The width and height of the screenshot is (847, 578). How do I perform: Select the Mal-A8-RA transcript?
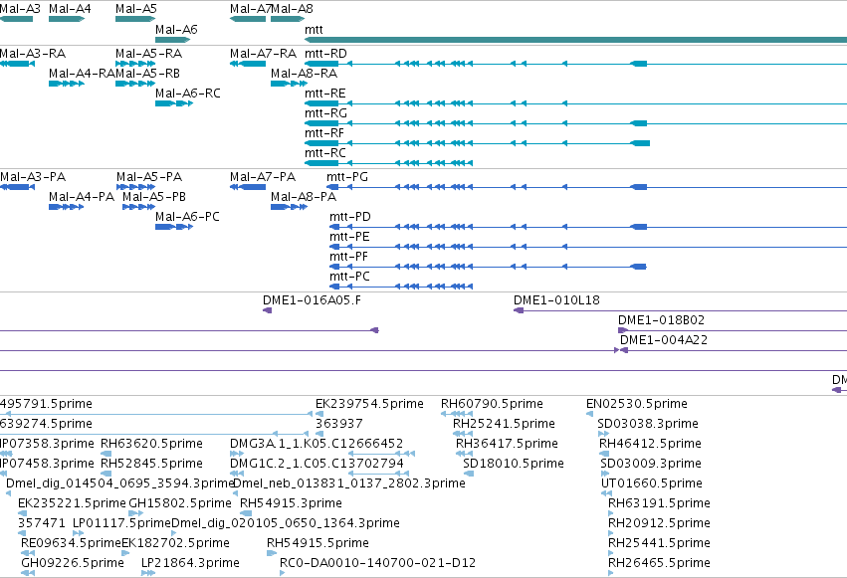click(x=289, y=84)
